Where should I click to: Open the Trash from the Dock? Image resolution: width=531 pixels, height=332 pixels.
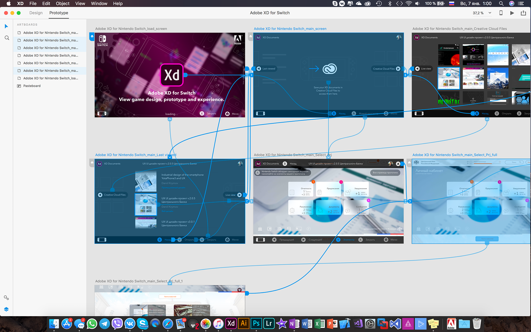tap(477, 324)
